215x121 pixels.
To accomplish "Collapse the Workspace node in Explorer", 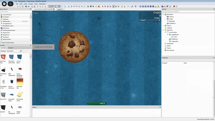I will pos(163,15).
